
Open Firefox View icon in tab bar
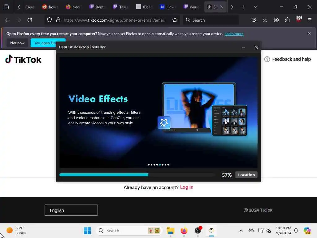click(x=6, y=7)
